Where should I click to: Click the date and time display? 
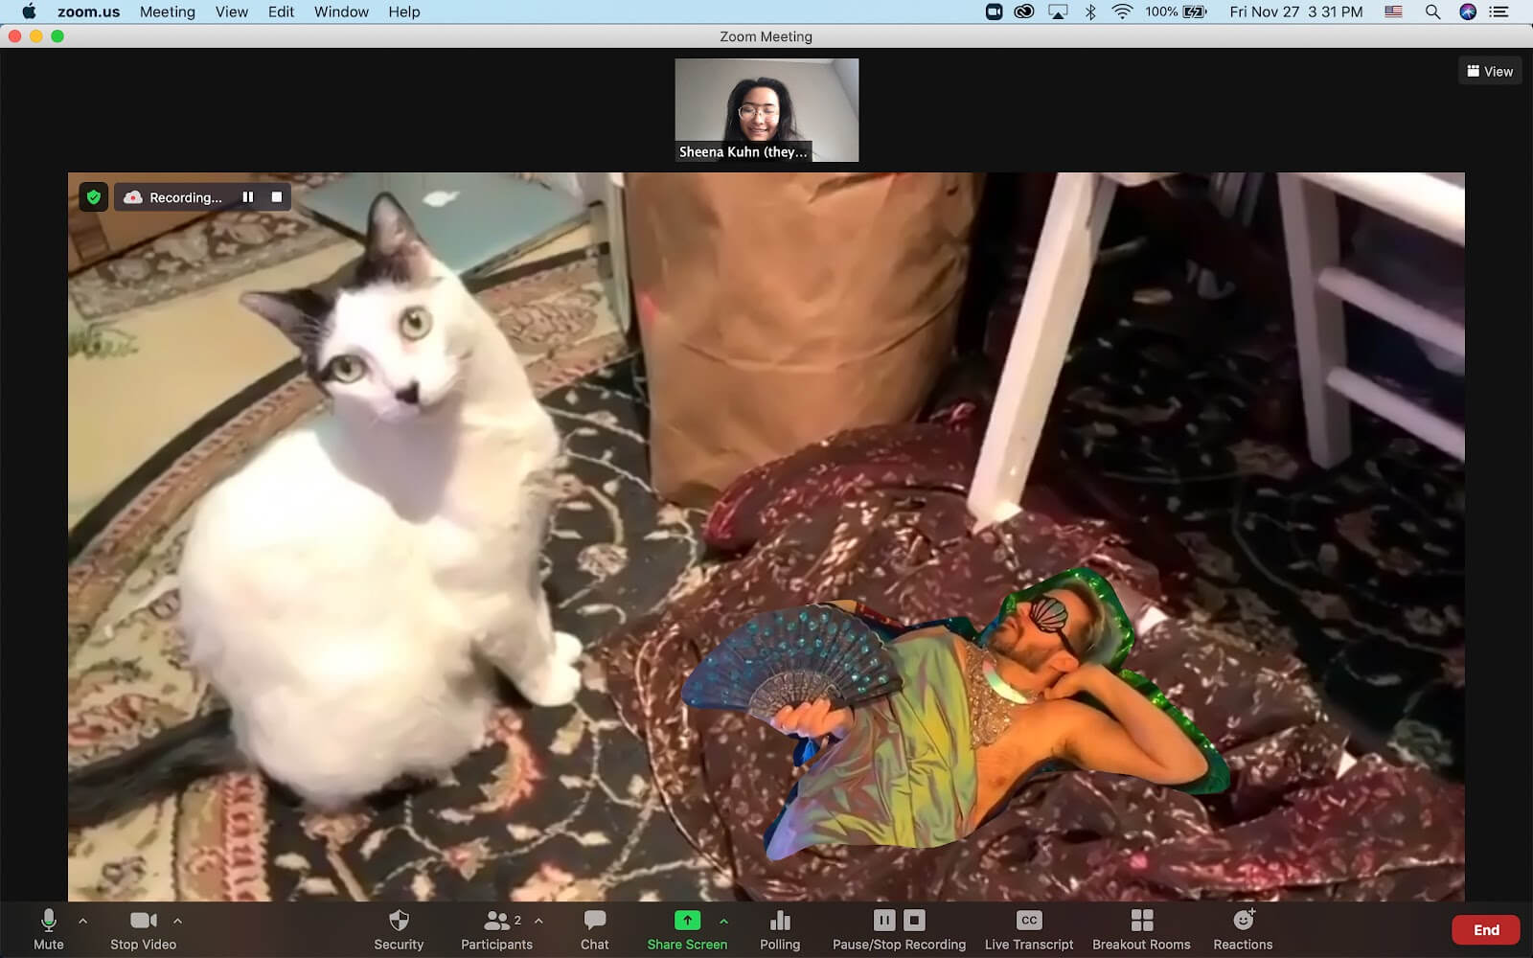pos(1295,11)
